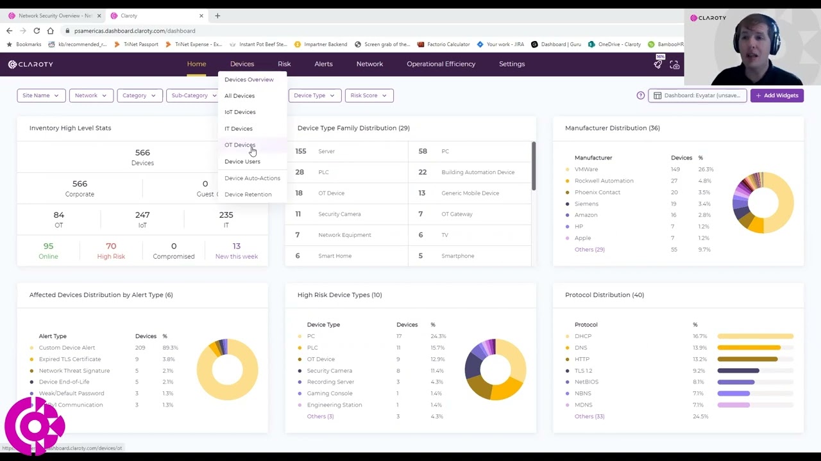
Task: Open the Alerts nav menu
Action: coord(323,64)
